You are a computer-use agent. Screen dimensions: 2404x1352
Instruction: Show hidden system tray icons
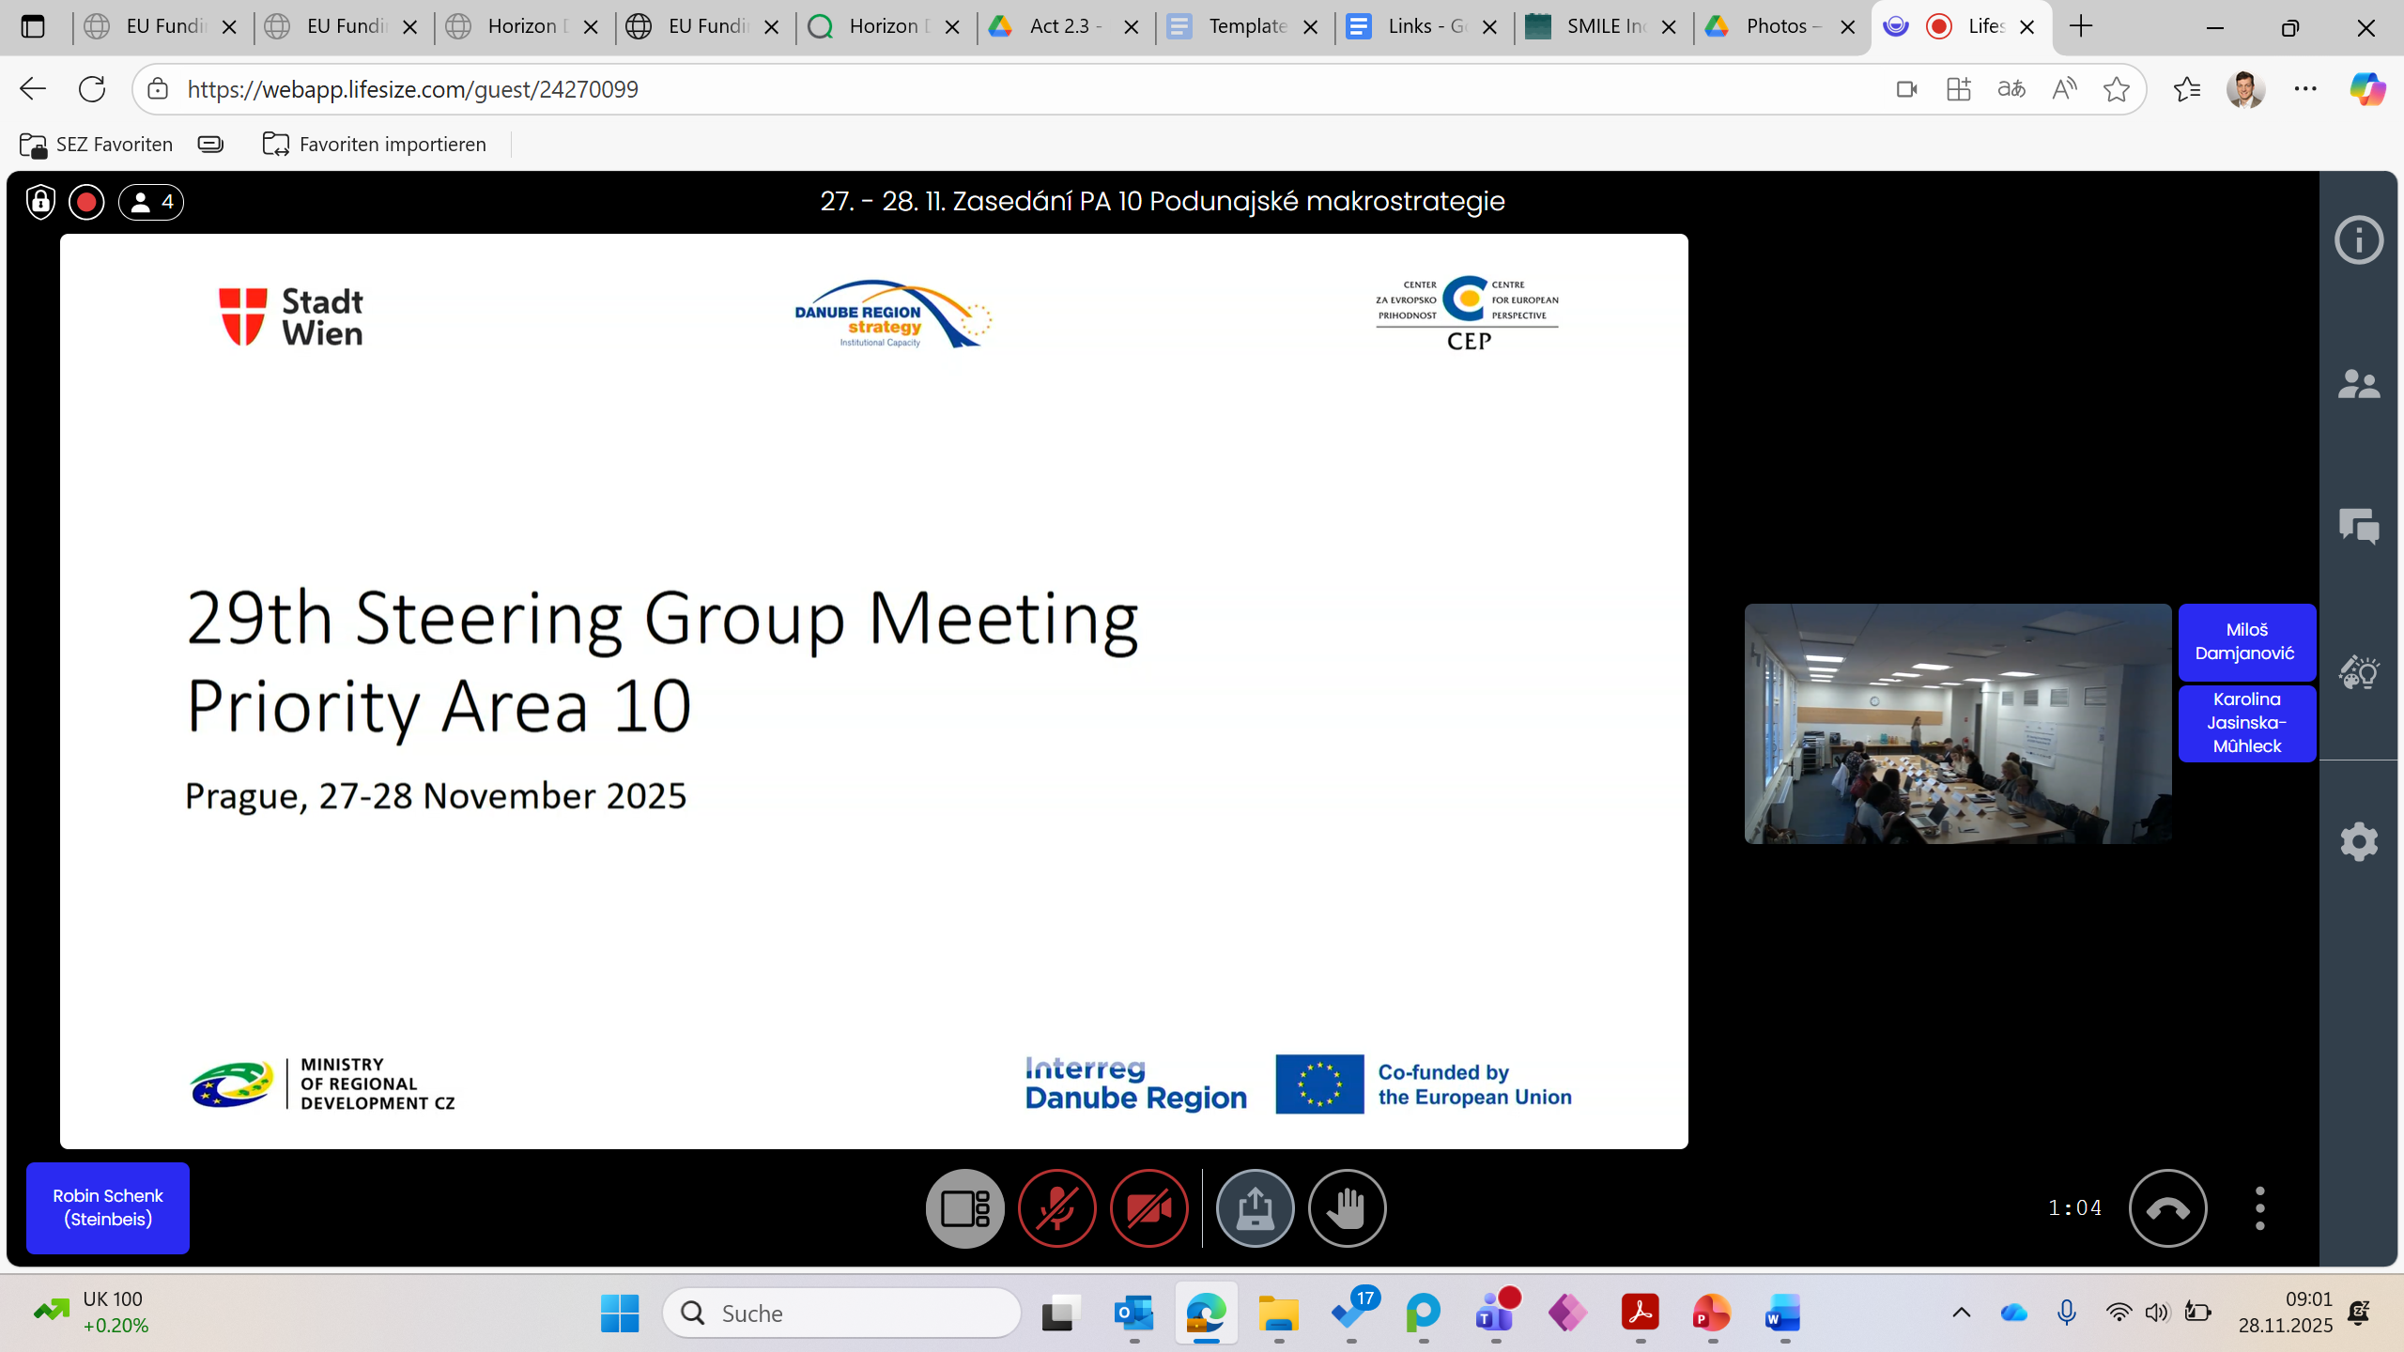coord(1961,1313)
